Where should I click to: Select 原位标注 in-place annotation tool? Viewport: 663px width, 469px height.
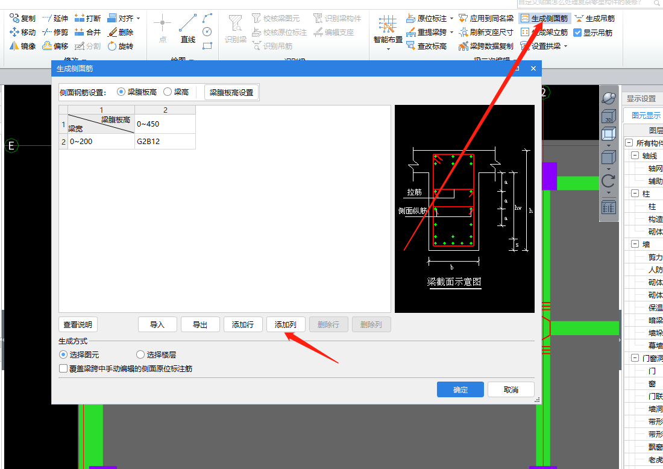tap(426, 18)
